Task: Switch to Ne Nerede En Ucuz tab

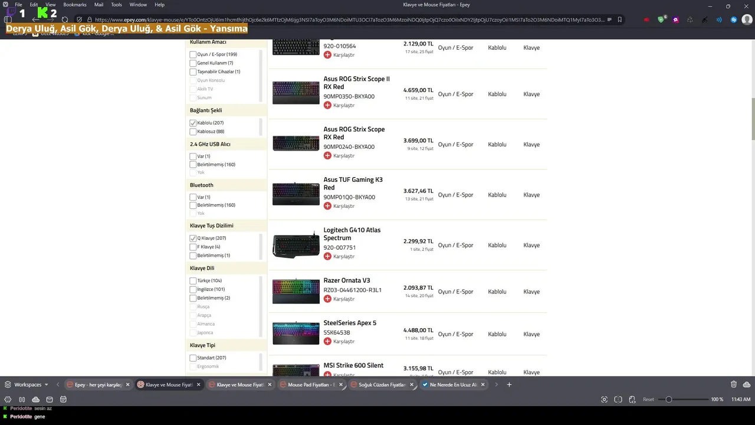Action: 453,385
